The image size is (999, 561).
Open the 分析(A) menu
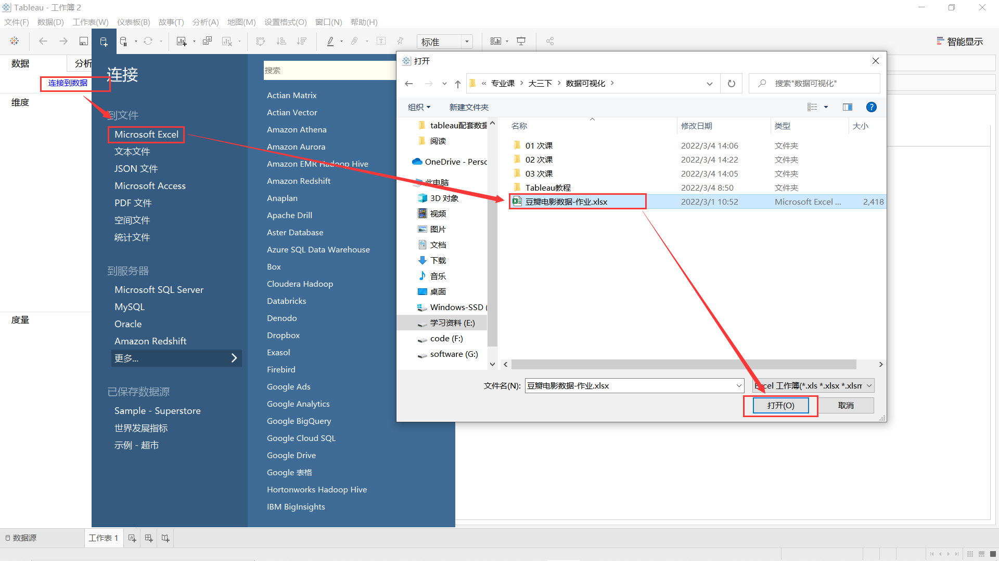pos(205,22)
